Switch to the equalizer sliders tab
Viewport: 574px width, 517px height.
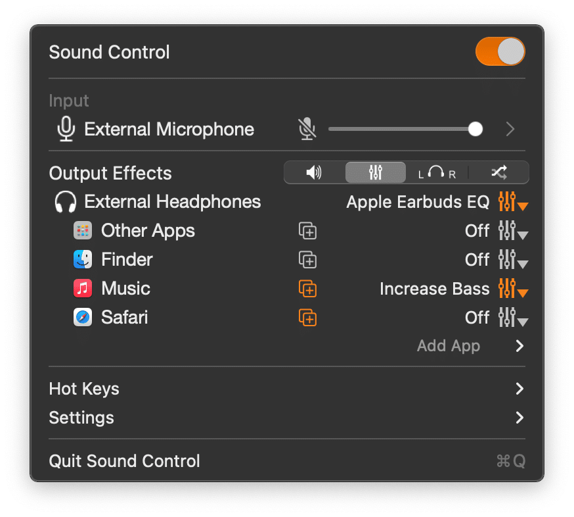[376, 172]
